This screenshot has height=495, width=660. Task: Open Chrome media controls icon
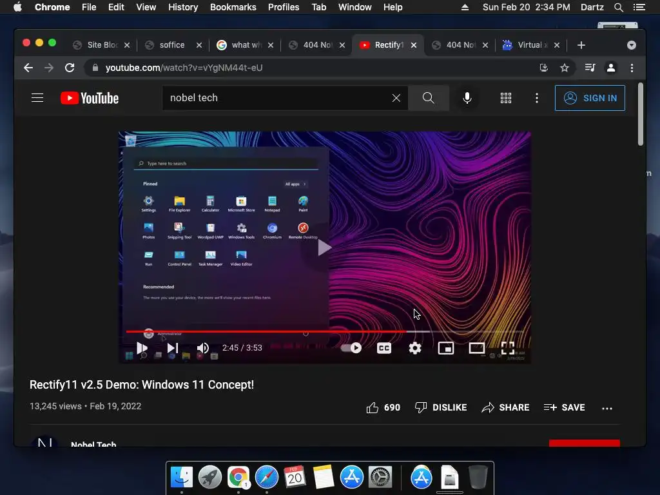coord(590,68)
